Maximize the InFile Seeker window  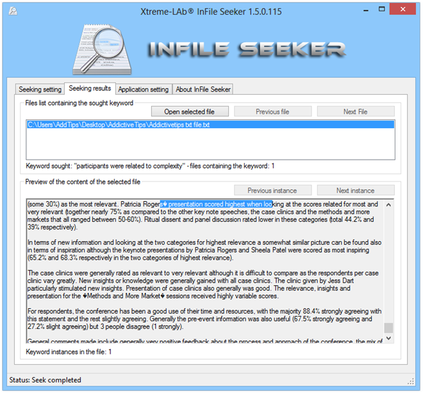(x=382, y=10)
